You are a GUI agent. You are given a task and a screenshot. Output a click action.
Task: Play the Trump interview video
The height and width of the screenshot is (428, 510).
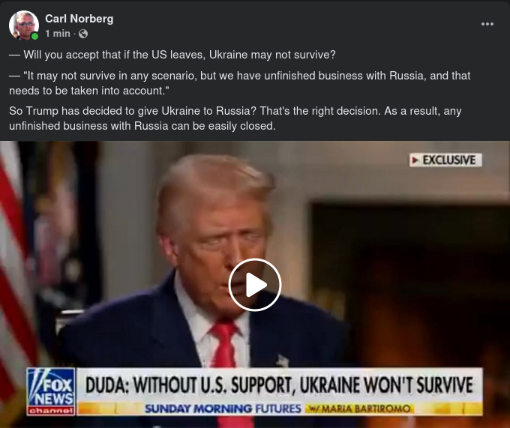[255, 285]
